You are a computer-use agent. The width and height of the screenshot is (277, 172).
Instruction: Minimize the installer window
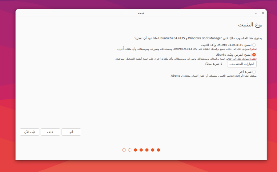pos(256,13)
